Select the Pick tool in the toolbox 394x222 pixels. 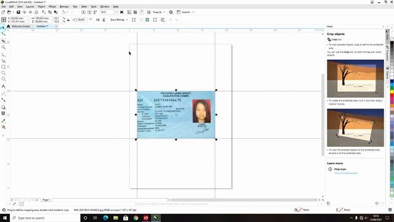click(3, 27)
